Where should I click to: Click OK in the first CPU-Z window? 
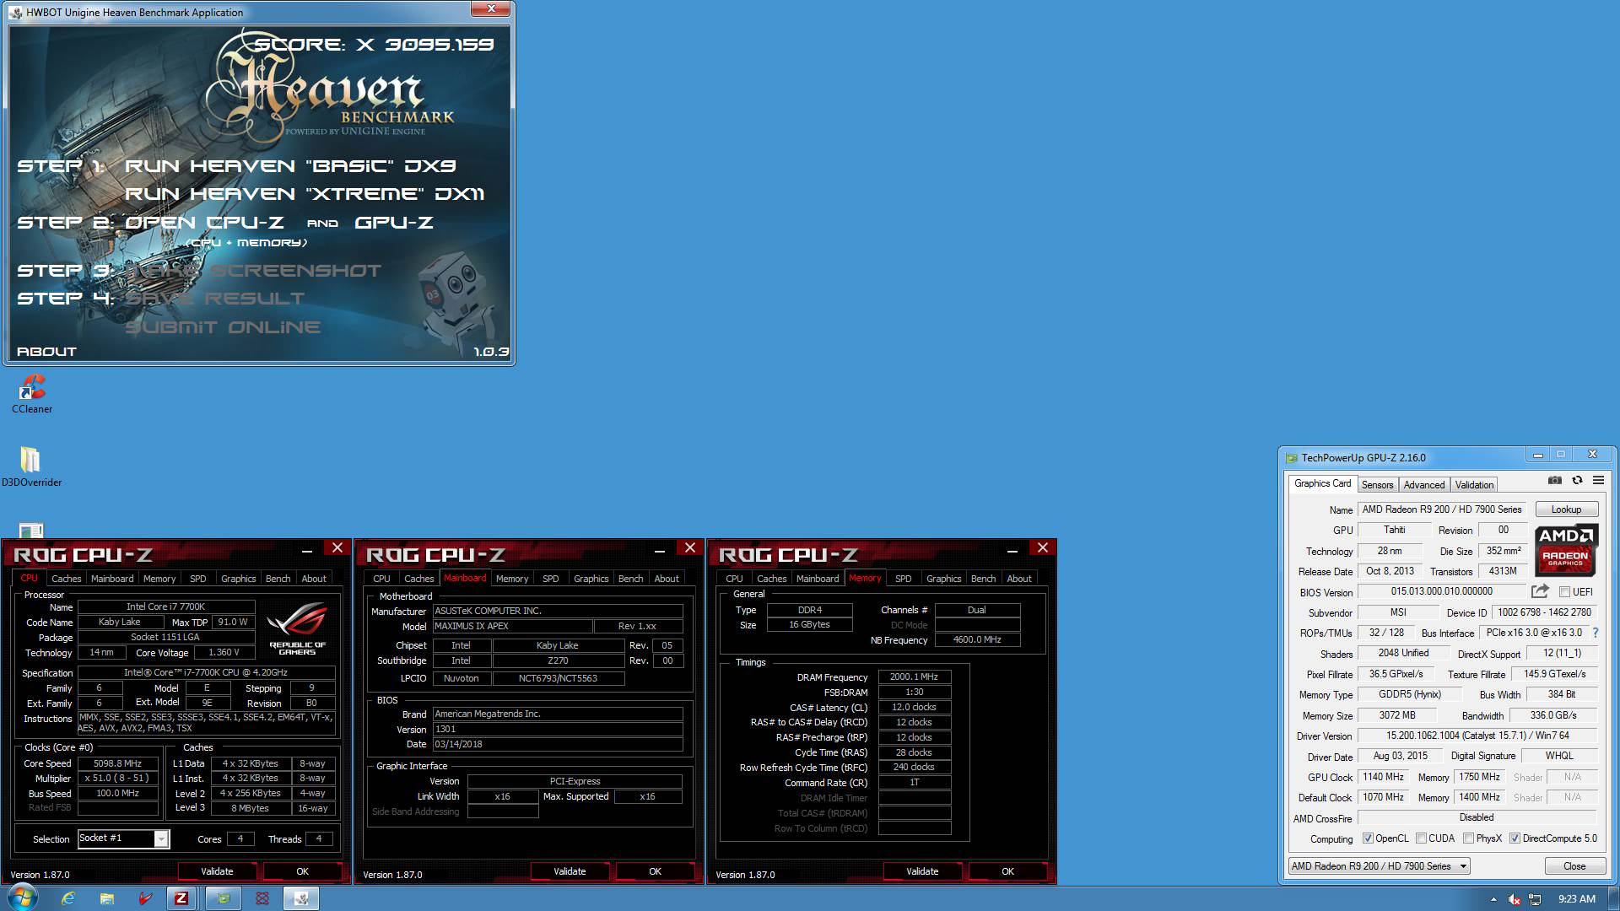tap(302, 871)
